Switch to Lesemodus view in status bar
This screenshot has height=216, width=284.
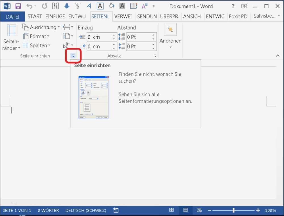[x=172, y=210]
